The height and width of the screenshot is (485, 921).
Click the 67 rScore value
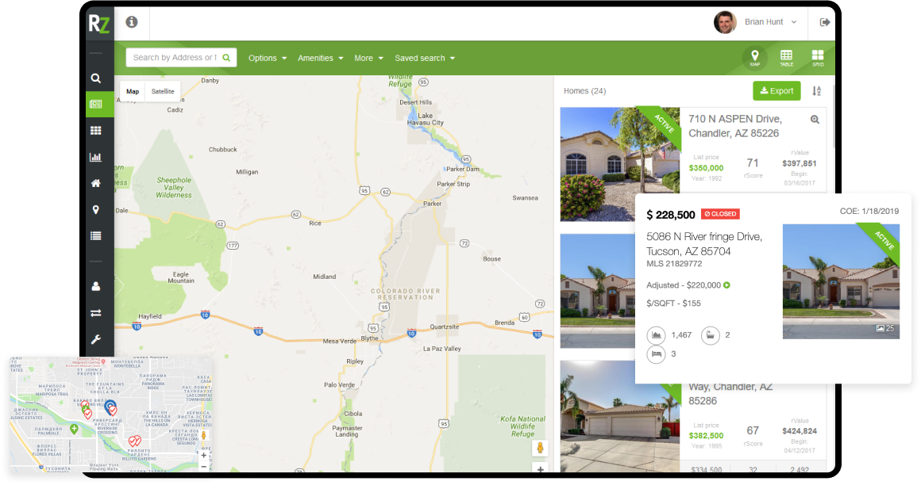753,430
